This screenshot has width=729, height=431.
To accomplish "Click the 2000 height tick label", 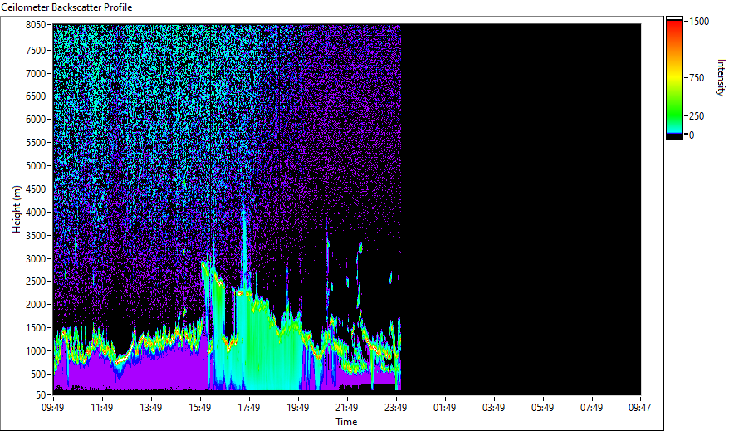I will [x=36, y=305].
